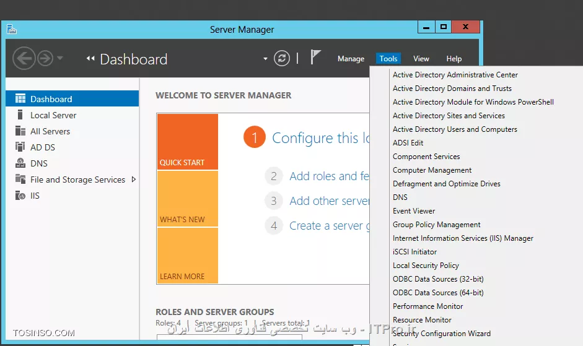Open iSCSI Initiator
Screen dimensions: 583x346
point(414,252)
